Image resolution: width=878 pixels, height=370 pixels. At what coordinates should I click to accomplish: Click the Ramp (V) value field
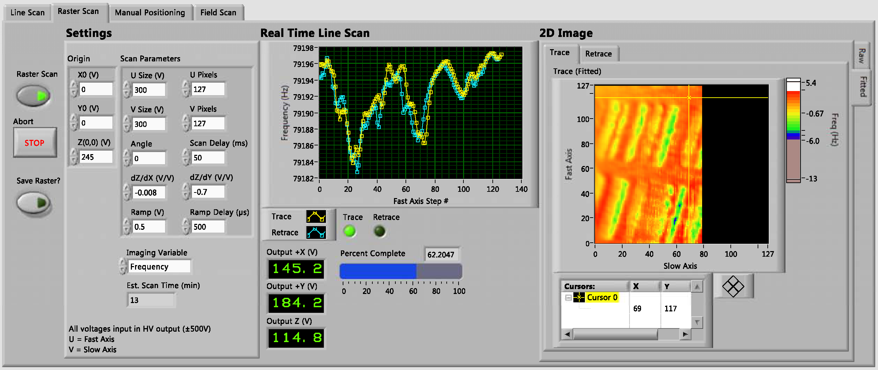(149, 227)
